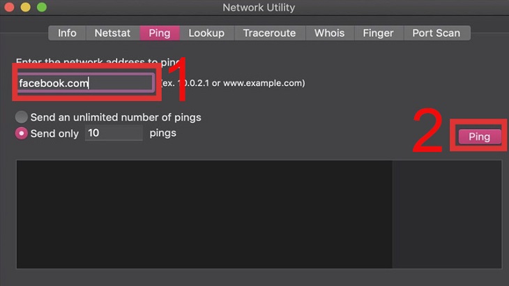509x286 pixels.
Task: Open the Netstat tab
Action: [x=113, y=33]
